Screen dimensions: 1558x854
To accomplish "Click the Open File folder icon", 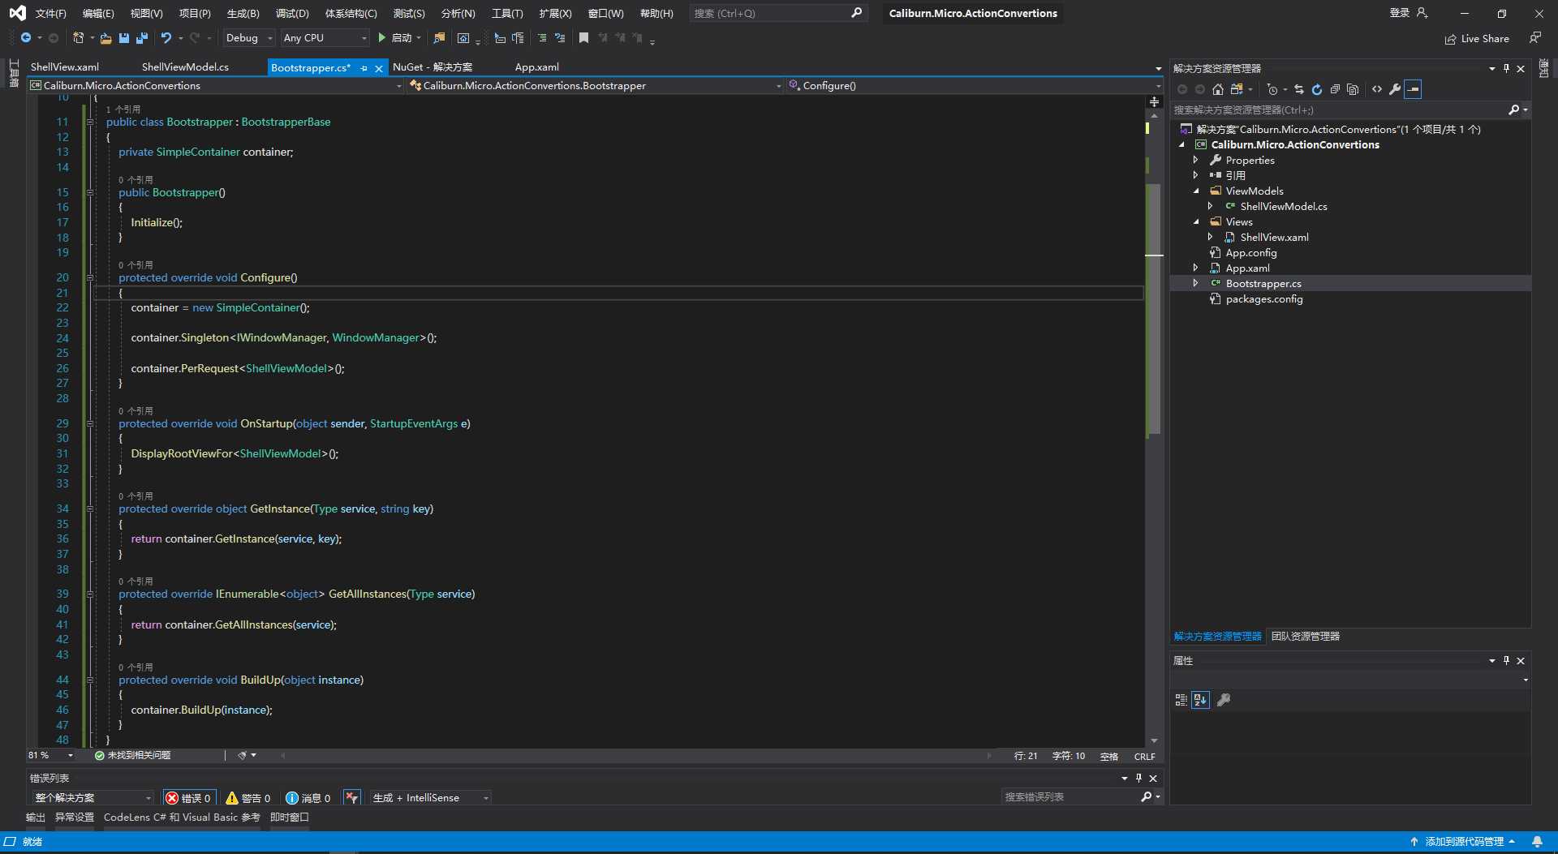I will pyautogui.click(x=105, y=38).
